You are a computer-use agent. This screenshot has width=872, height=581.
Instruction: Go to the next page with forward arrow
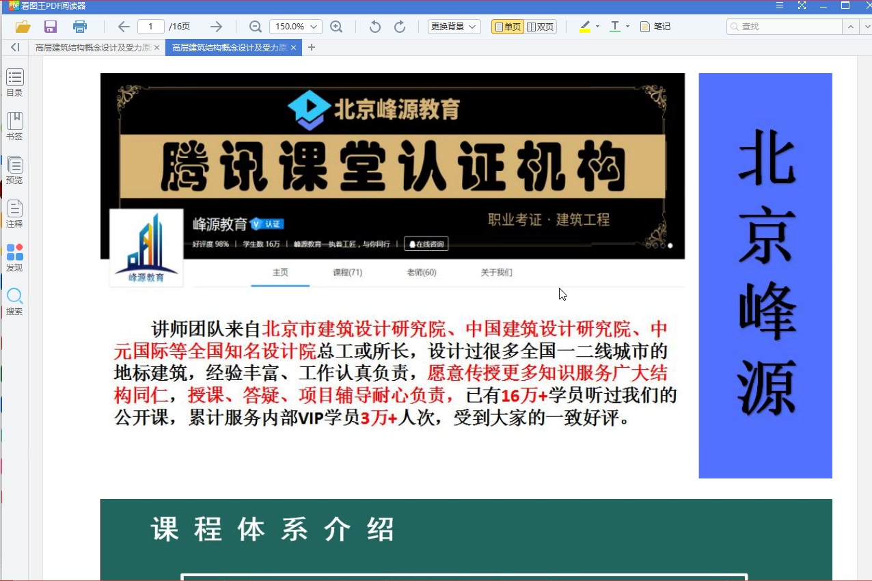(217, 26)
